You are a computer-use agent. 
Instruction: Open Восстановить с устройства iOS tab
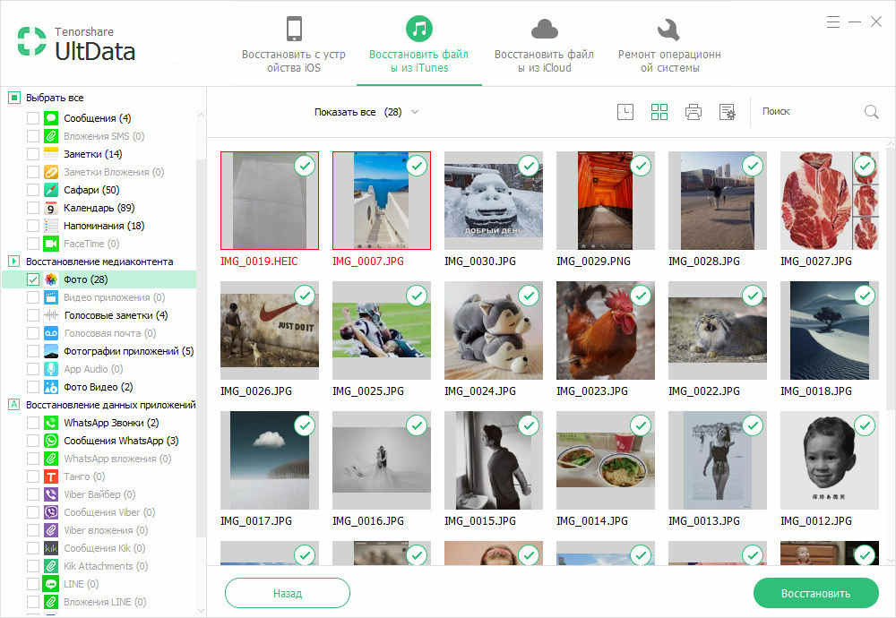pyautogui.click(x=294, y=44)
